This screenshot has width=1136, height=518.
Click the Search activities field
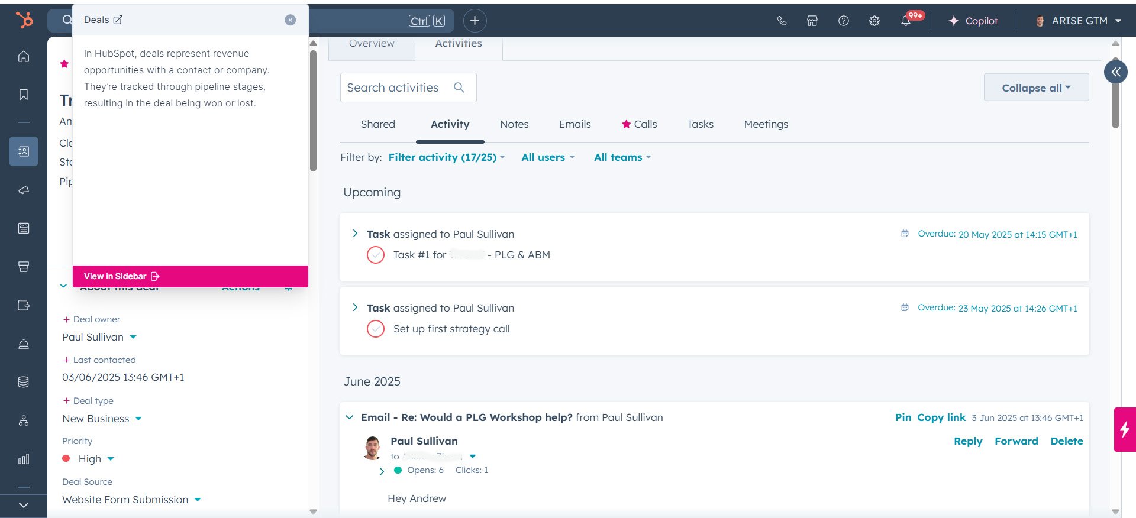pyautogui.click(x=408, y=88)
